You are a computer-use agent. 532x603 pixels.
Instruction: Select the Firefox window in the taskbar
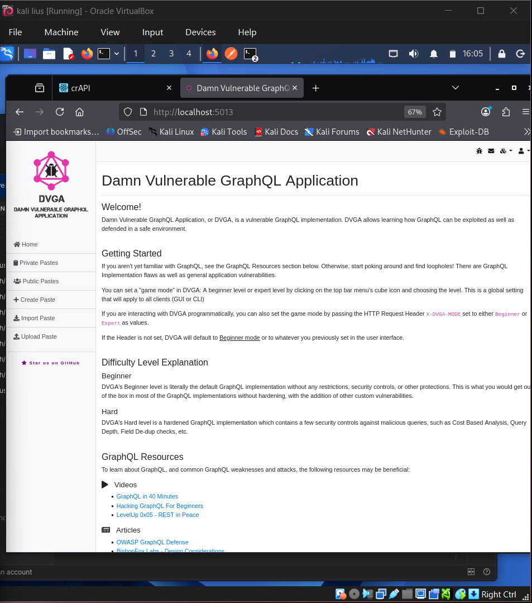pyautogui.click(x=212, y=54)
